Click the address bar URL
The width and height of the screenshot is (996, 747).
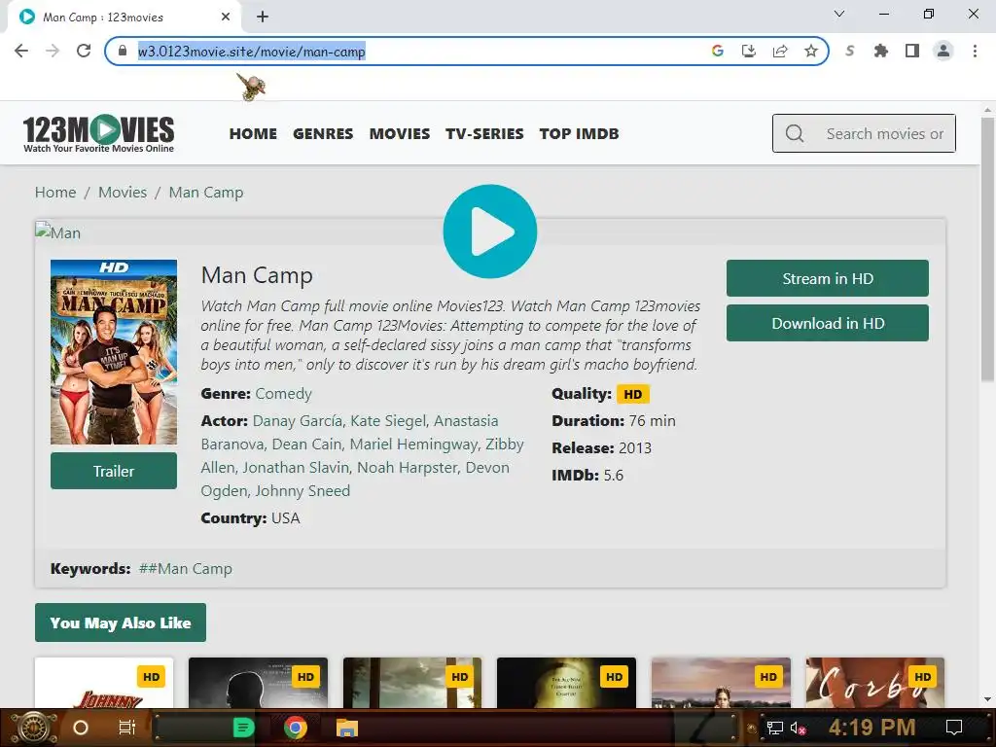[252, 52]
